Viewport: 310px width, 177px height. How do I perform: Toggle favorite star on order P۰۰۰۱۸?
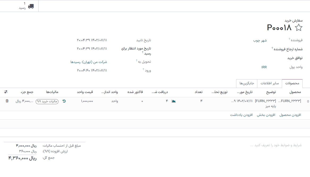tap(299, 27)
